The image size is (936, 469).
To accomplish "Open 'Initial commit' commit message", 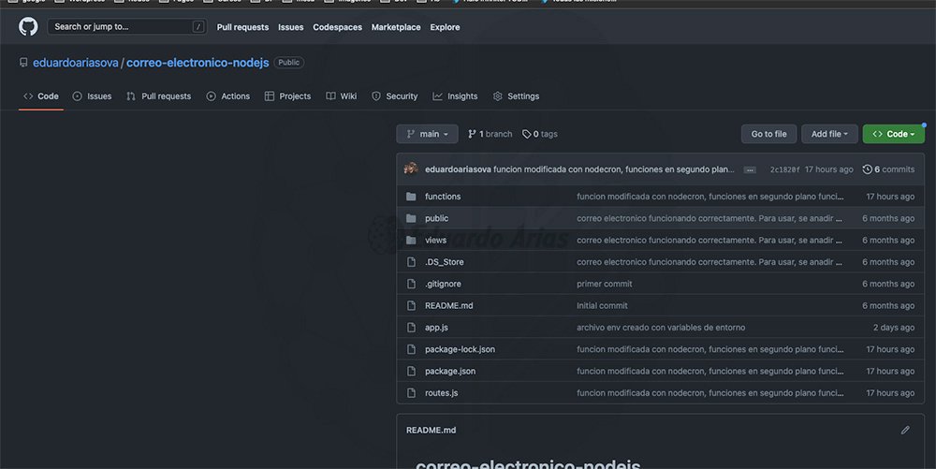I will (x=602, y=305).
